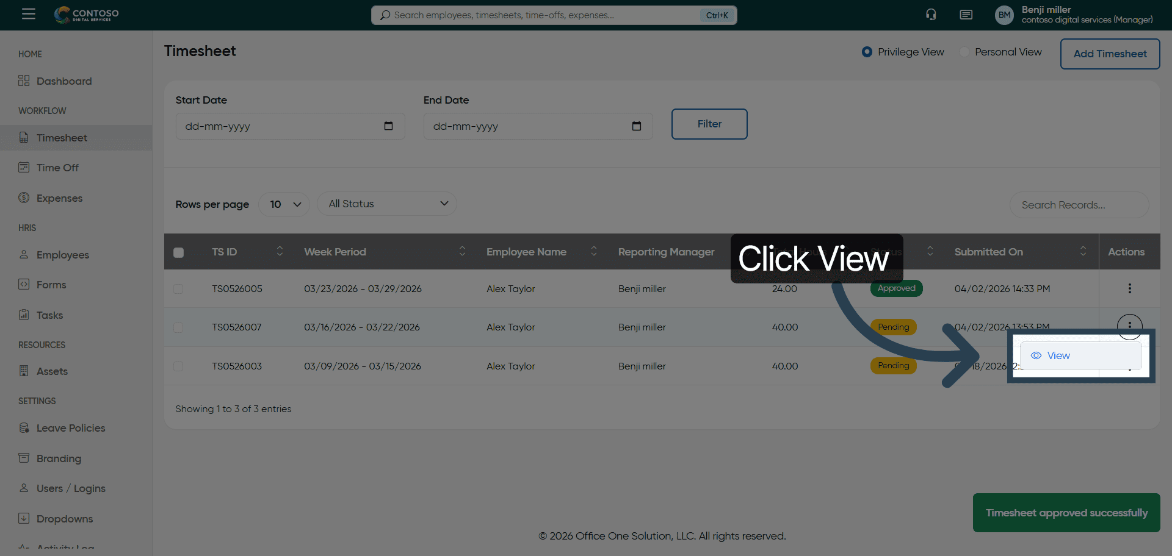Expand the Rows per page dropdown
This screenshot has height=556, width=1172.
[284, 204]
